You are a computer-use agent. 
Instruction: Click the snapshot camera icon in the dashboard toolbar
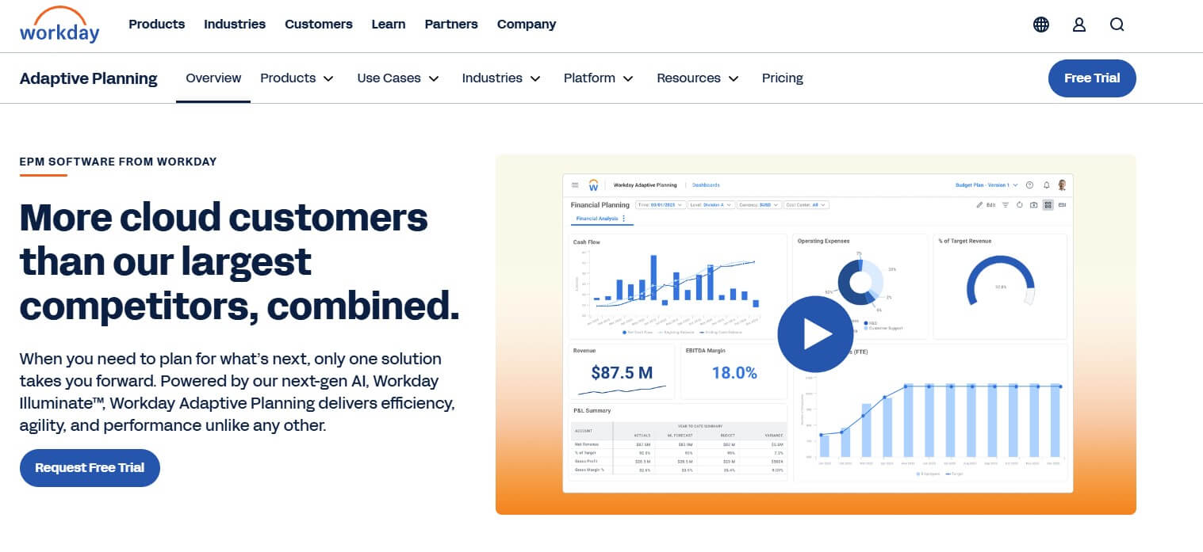[1033, 205]
